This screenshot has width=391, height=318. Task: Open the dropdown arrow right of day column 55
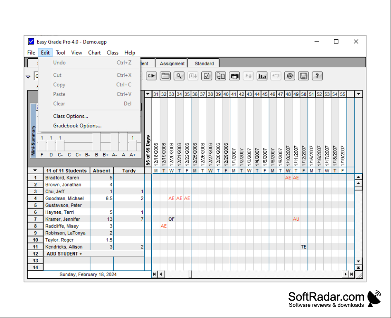click(359, 94)
